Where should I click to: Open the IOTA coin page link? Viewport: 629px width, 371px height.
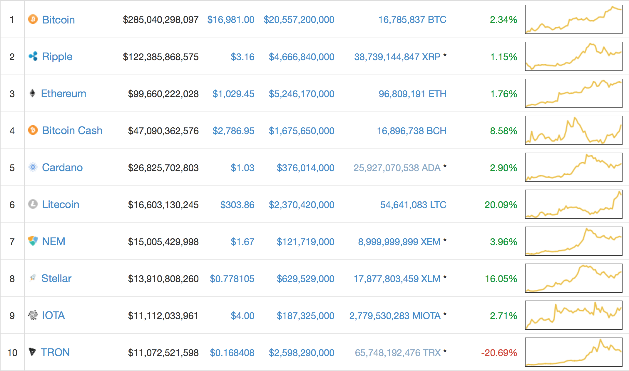click(53, 316)
